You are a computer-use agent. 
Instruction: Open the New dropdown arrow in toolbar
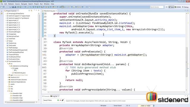click(x=4, y=7)
